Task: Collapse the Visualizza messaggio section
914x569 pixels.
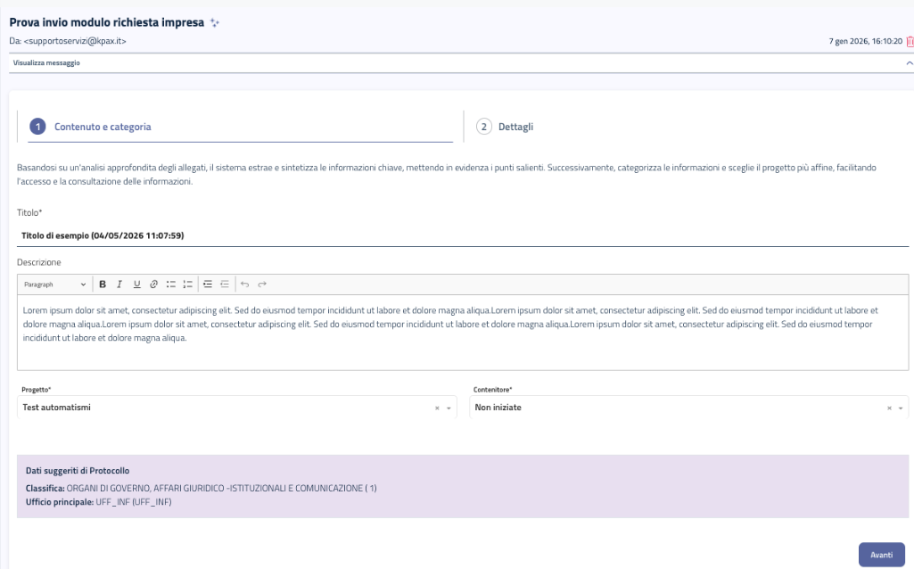Action: click(909, 62)
